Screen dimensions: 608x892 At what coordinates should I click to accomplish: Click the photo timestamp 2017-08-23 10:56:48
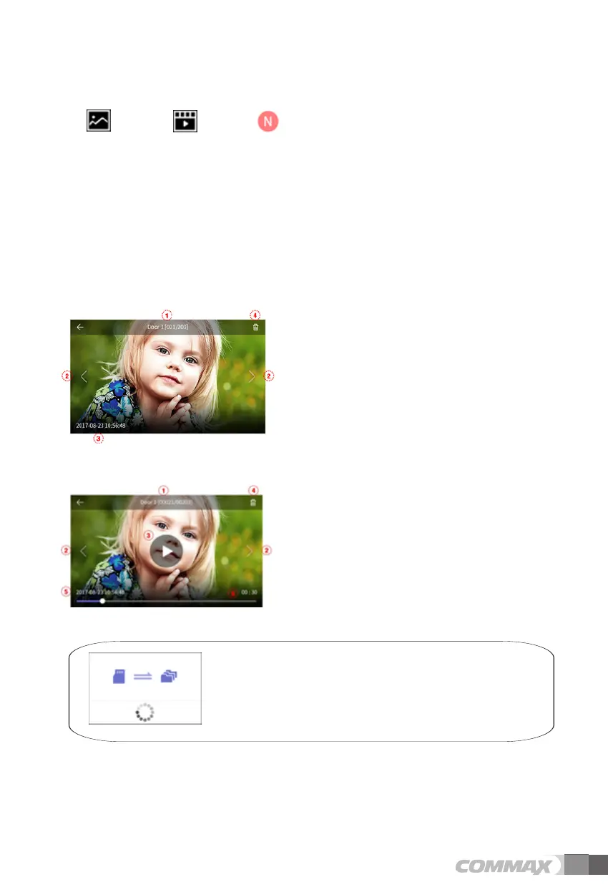coord(101,426)
